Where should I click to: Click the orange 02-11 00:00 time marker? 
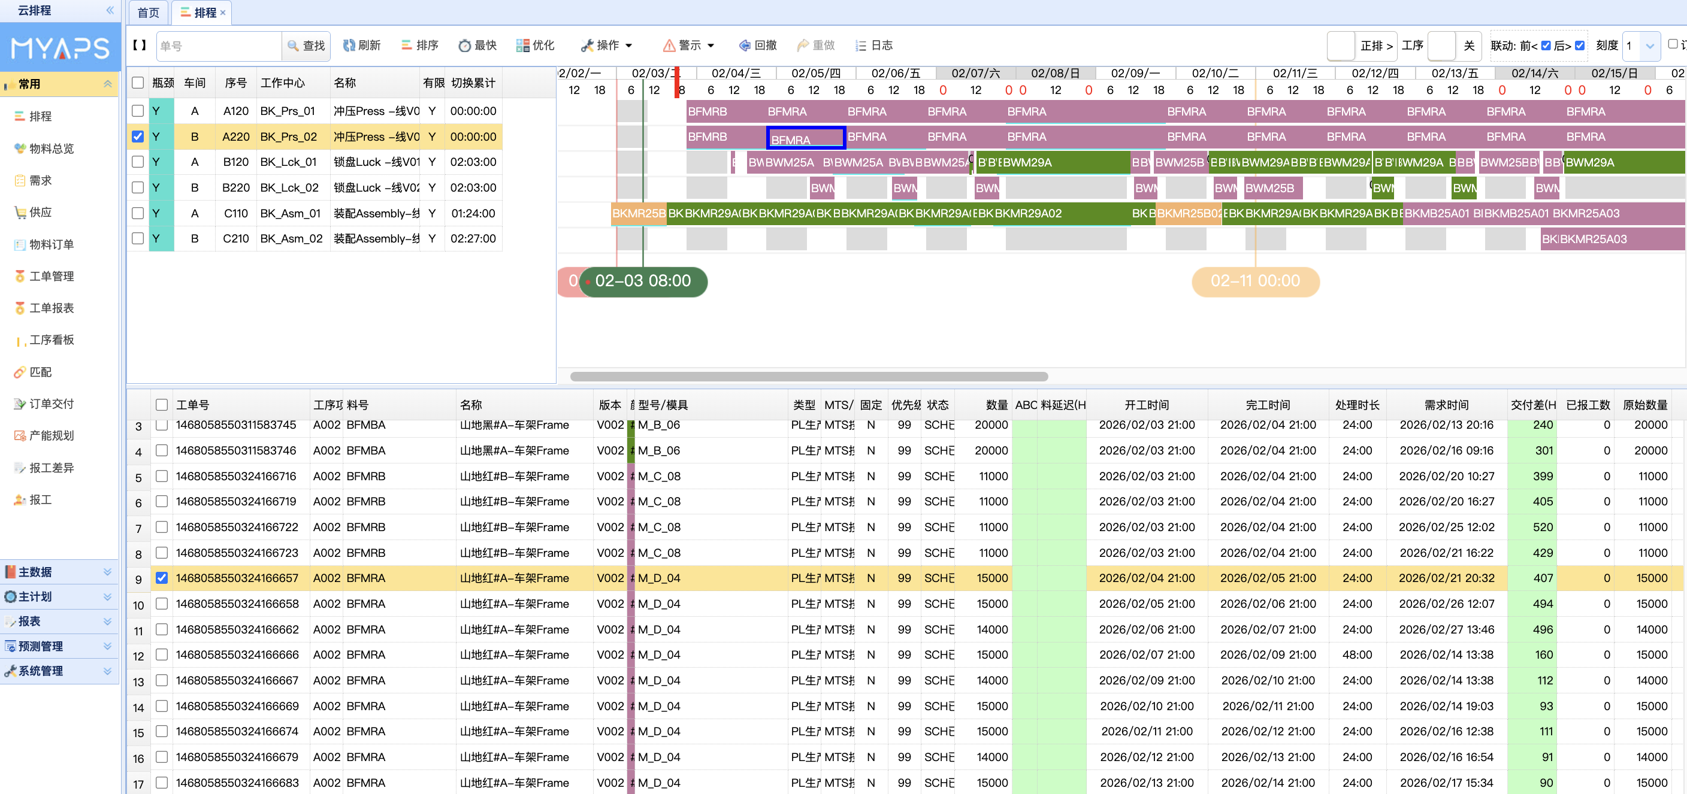coord(1255,281)
